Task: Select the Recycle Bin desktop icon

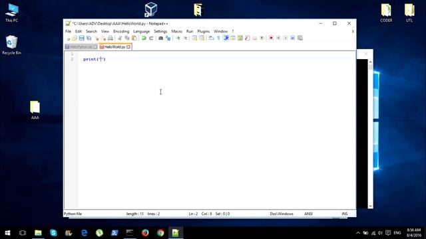Action: click(11, 45)
